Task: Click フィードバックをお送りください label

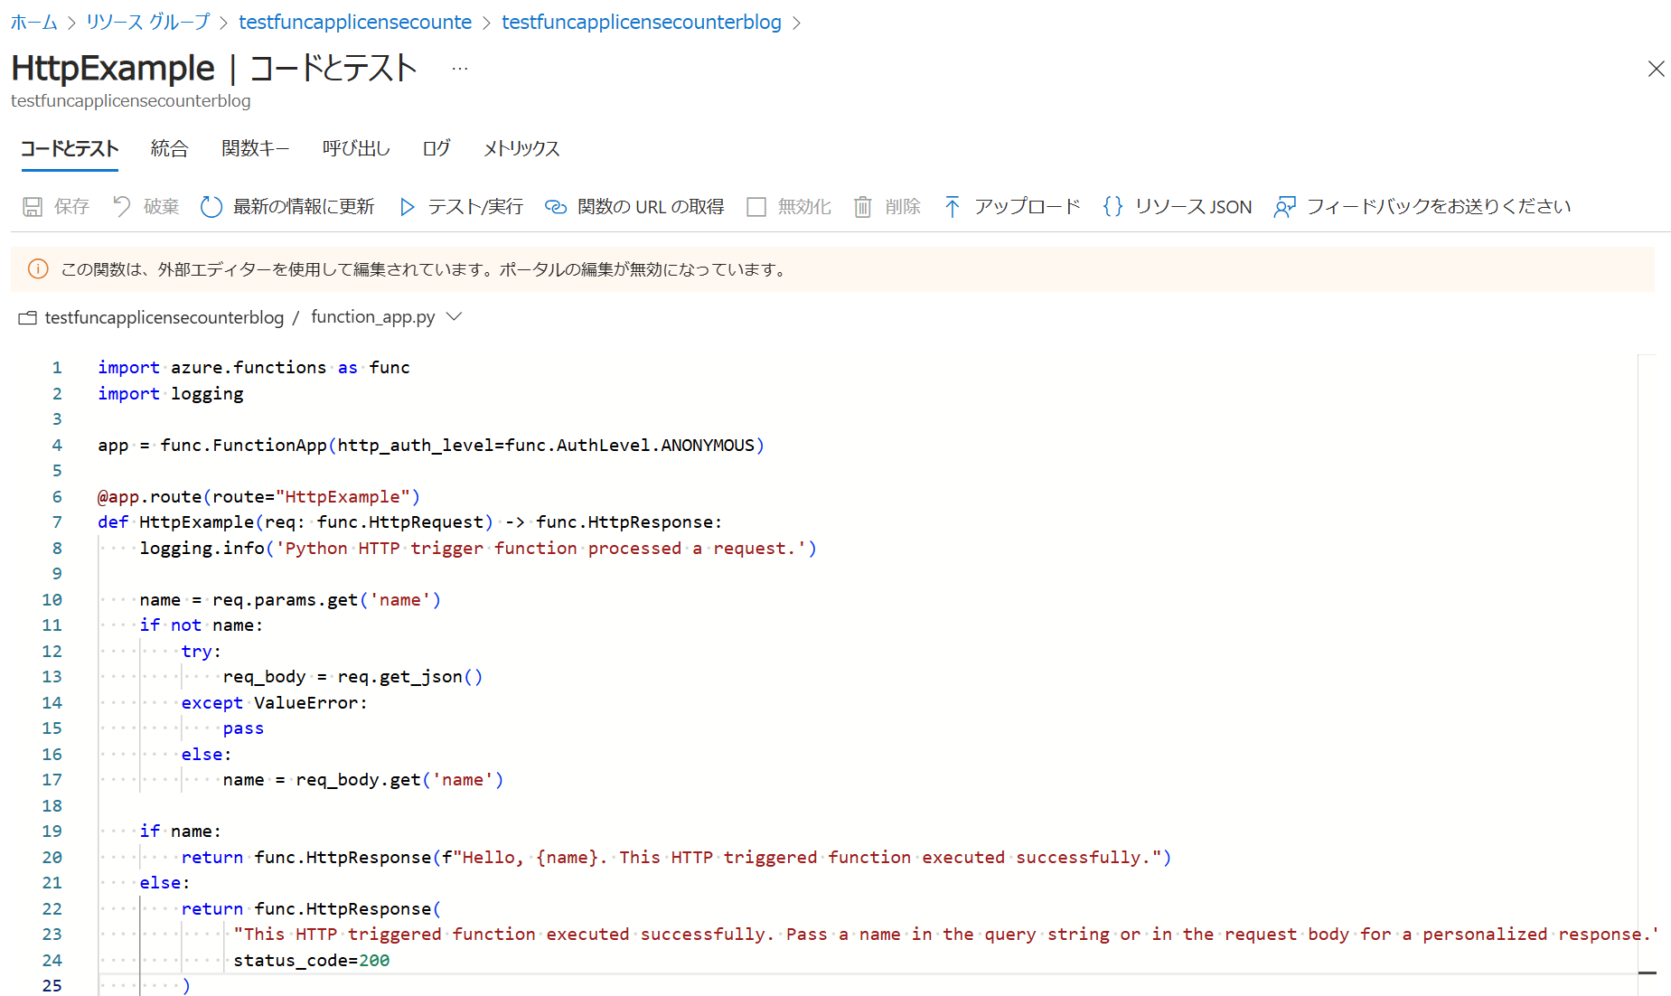Action: tap(1439, 207)
